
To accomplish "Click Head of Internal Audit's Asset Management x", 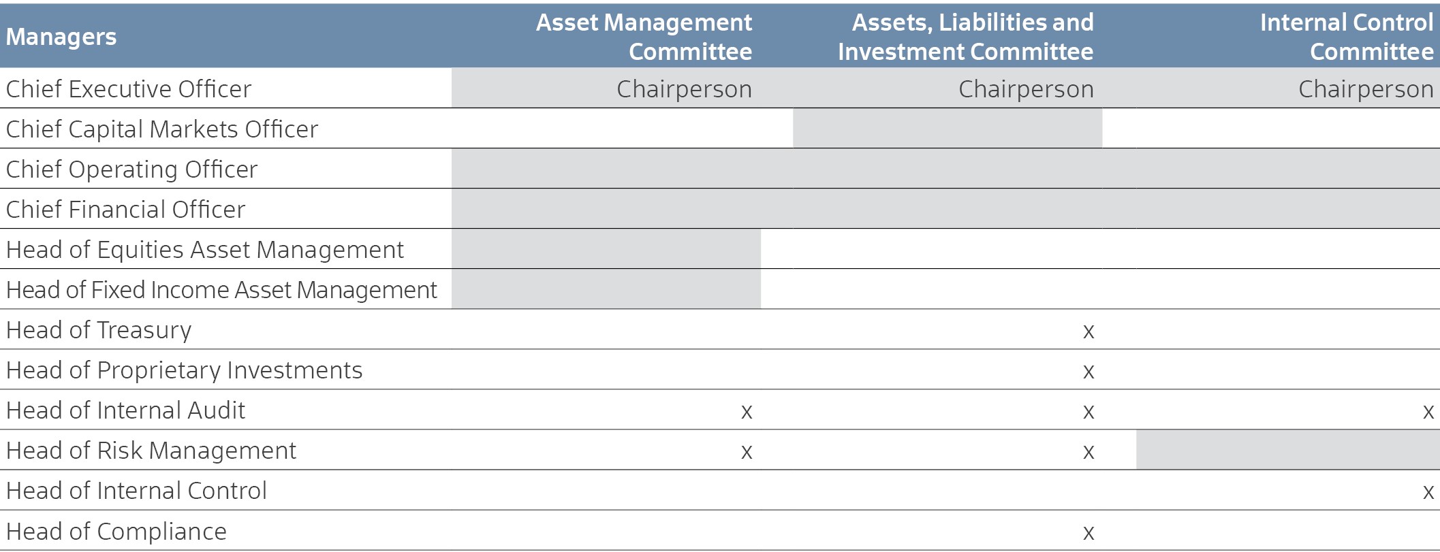I will click(x=747, y=412).
